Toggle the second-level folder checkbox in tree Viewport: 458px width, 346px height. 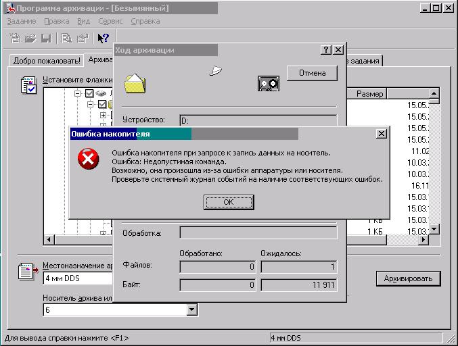(x=102, y=104)
